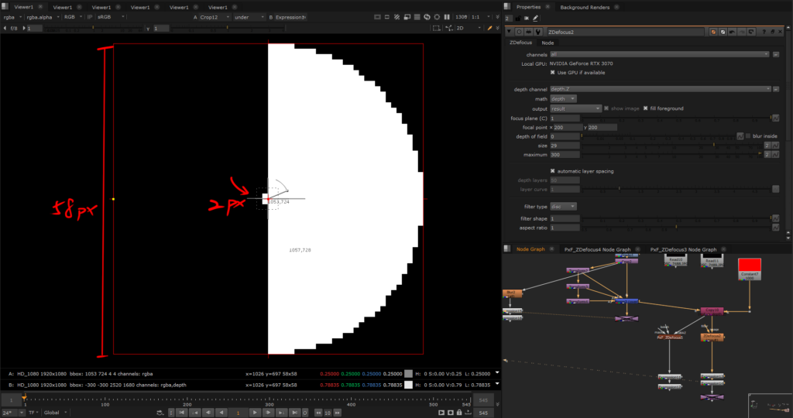Open the math depth dropdown

click(x=563, y=98)
